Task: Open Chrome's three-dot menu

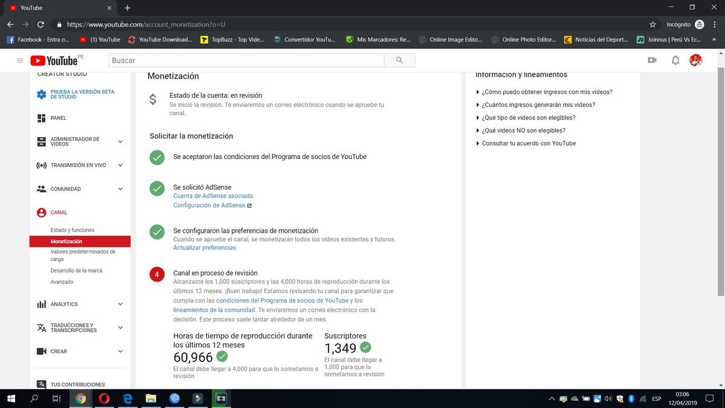Action: (715, 25)
